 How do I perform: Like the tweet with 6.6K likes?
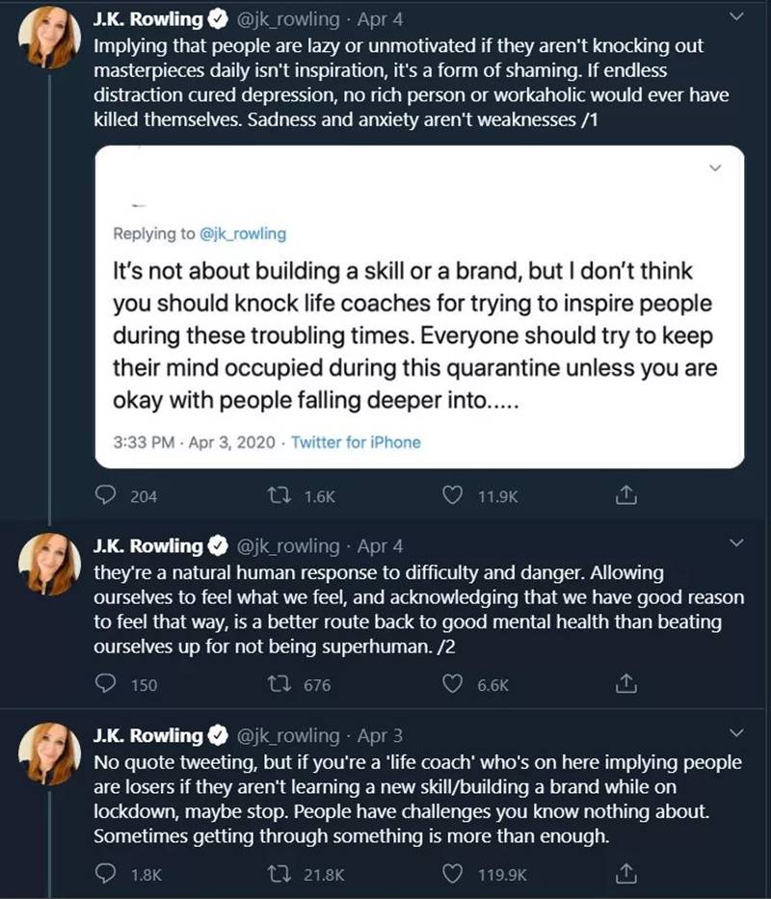453,685
